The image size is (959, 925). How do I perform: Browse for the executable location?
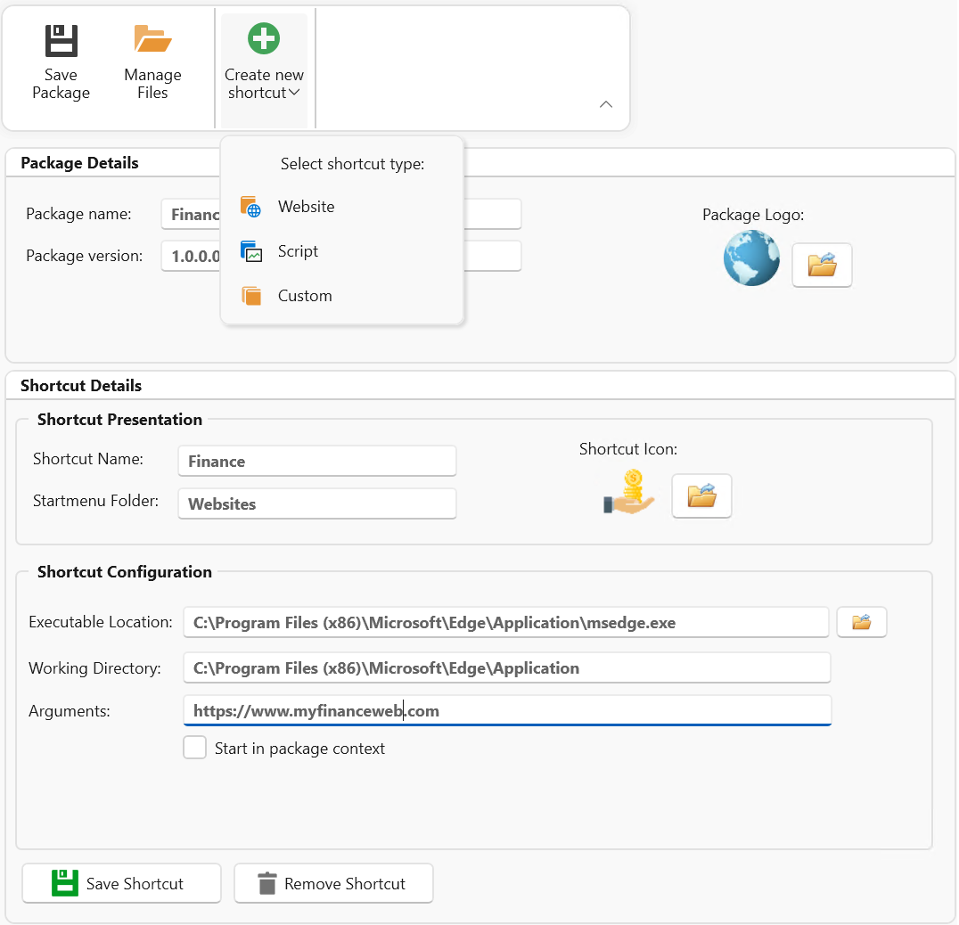pos(861,622)
